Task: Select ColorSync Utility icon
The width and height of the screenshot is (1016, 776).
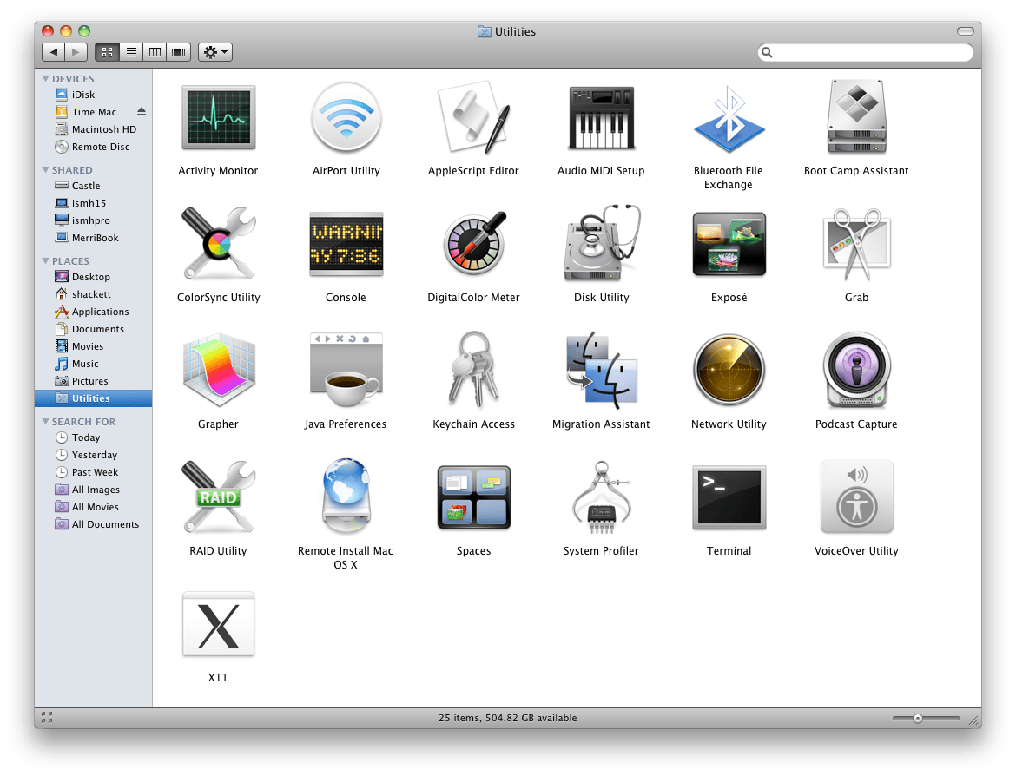Action: 218,244
